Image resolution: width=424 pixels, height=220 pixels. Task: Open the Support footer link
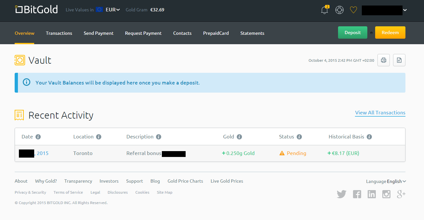[134, 181]
